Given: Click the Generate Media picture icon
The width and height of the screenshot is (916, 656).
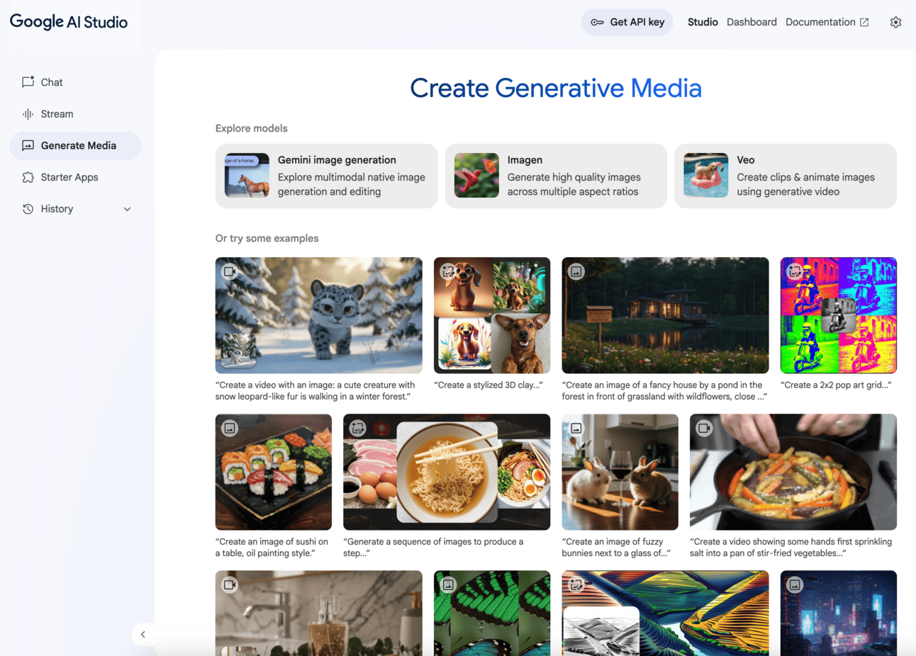Looking at the screenshot, I should click(28, 146).
